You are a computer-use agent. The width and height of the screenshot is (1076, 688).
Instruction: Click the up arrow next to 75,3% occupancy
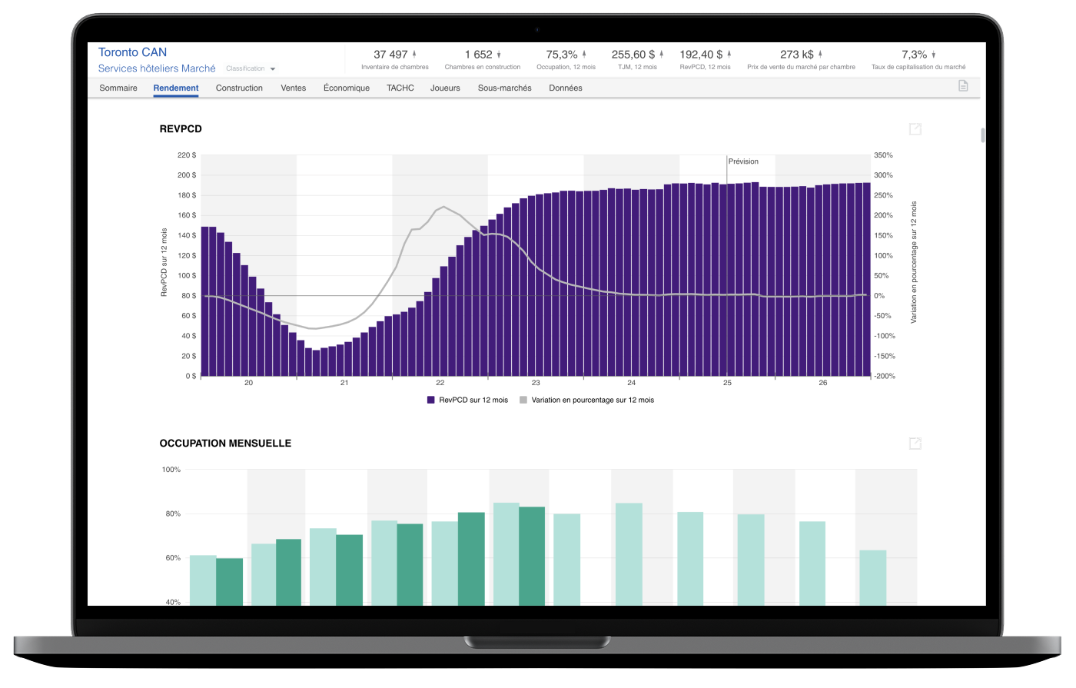(x=583, y=55)
